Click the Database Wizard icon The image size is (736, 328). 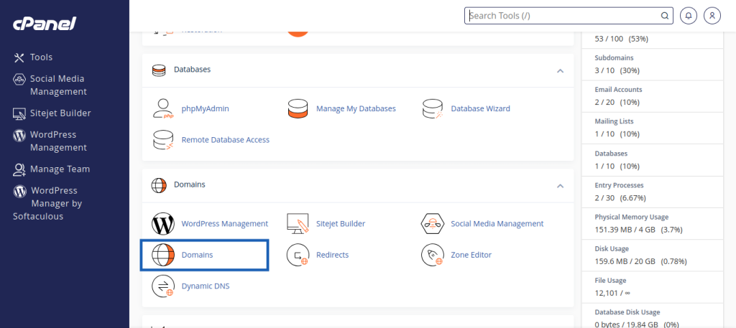433,108
